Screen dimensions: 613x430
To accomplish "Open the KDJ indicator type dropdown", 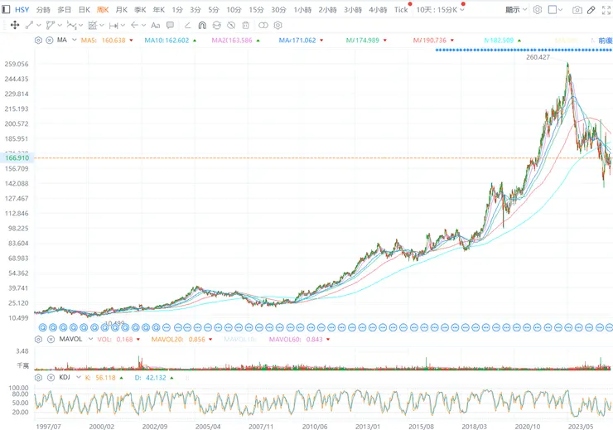I will (x=79, y=378).
